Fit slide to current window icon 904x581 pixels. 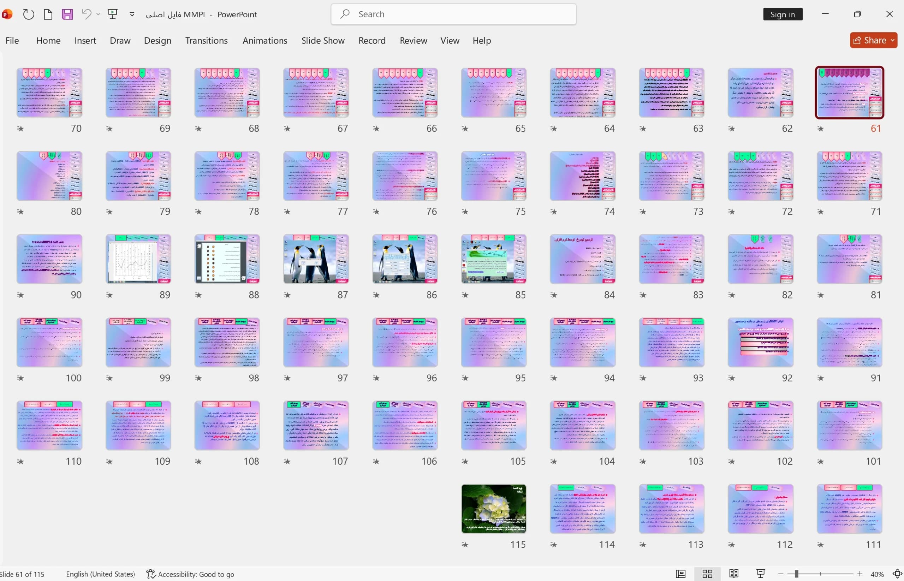897,574
